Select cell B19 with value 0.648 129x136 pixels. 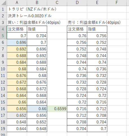(x=37, y=129)
